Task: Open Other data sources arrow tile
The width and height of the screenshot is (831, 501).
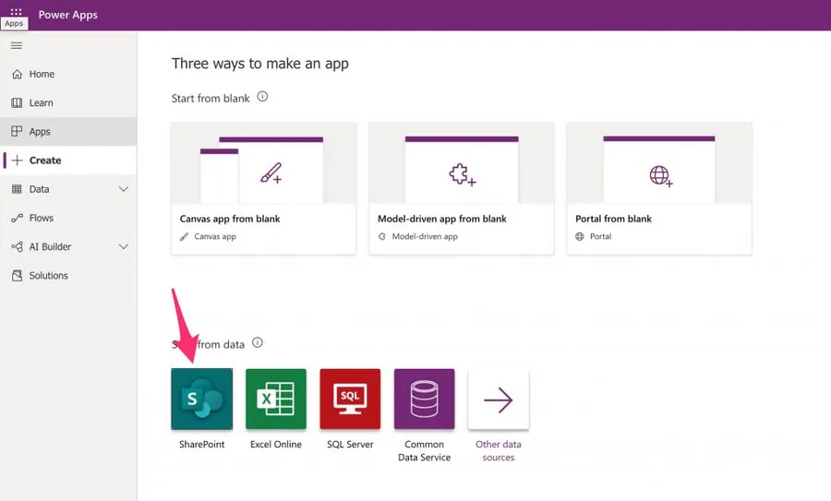Action: coord(498,400)
